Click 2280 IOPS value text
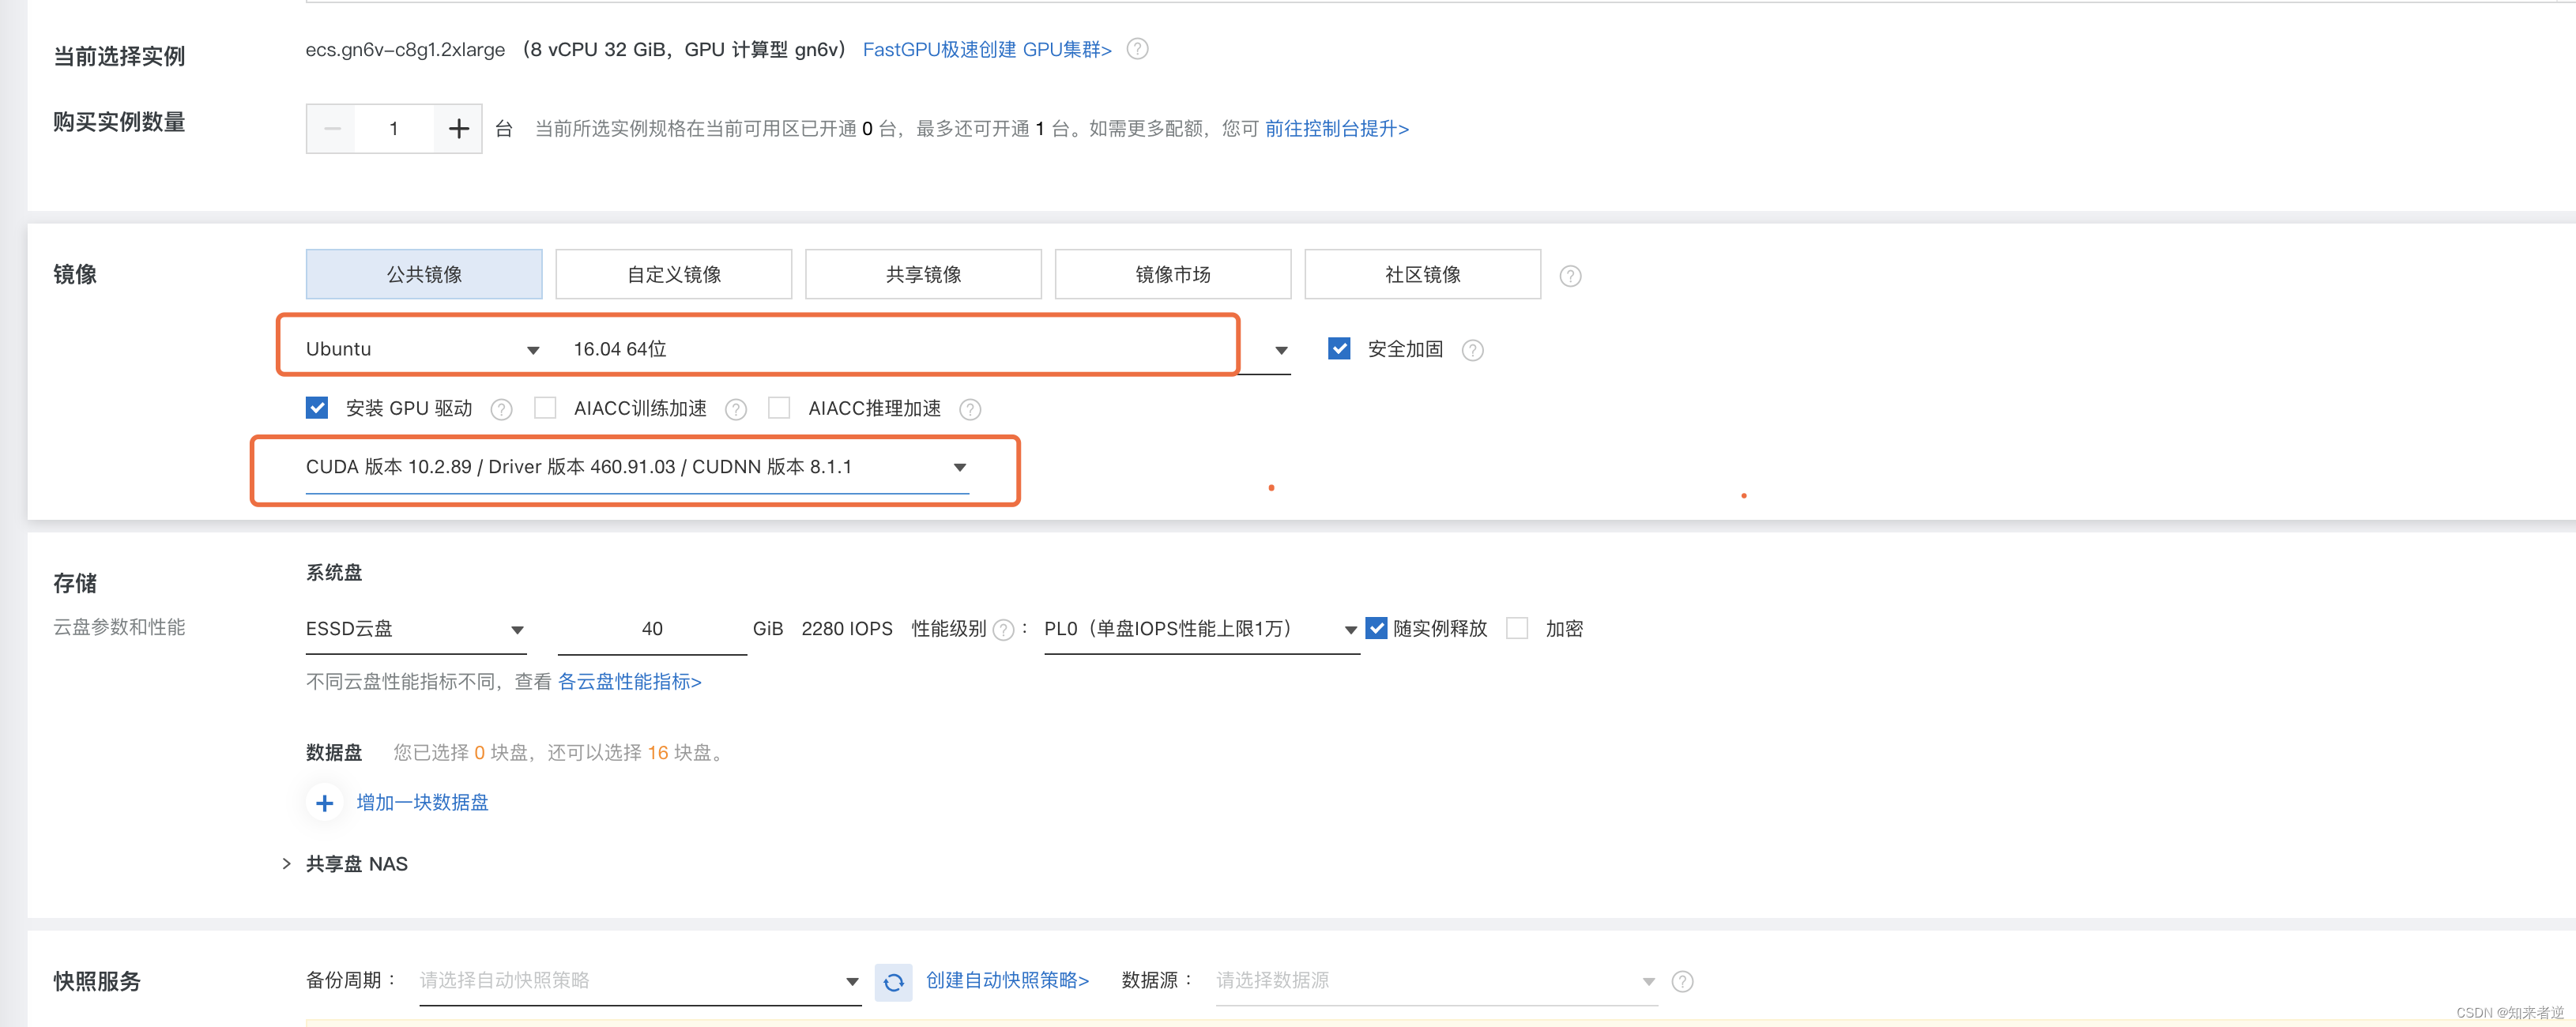 tap(847, 629)
